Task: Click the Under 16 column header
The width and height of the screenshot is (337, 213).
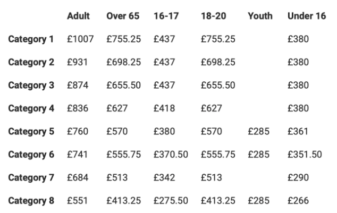Action: 306,16
